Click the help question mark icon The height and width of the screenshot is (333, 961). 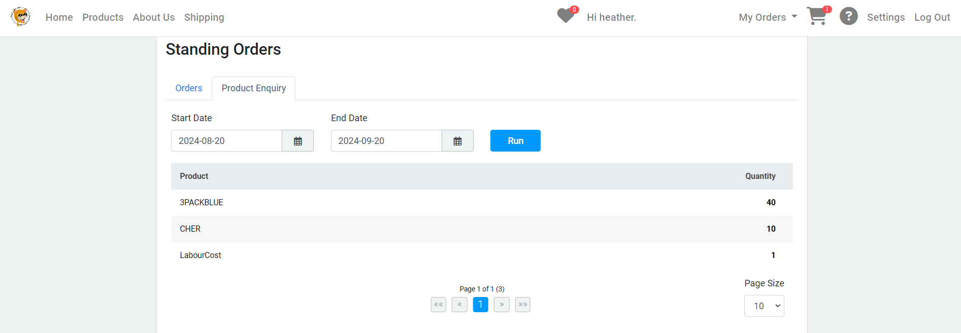848,16
